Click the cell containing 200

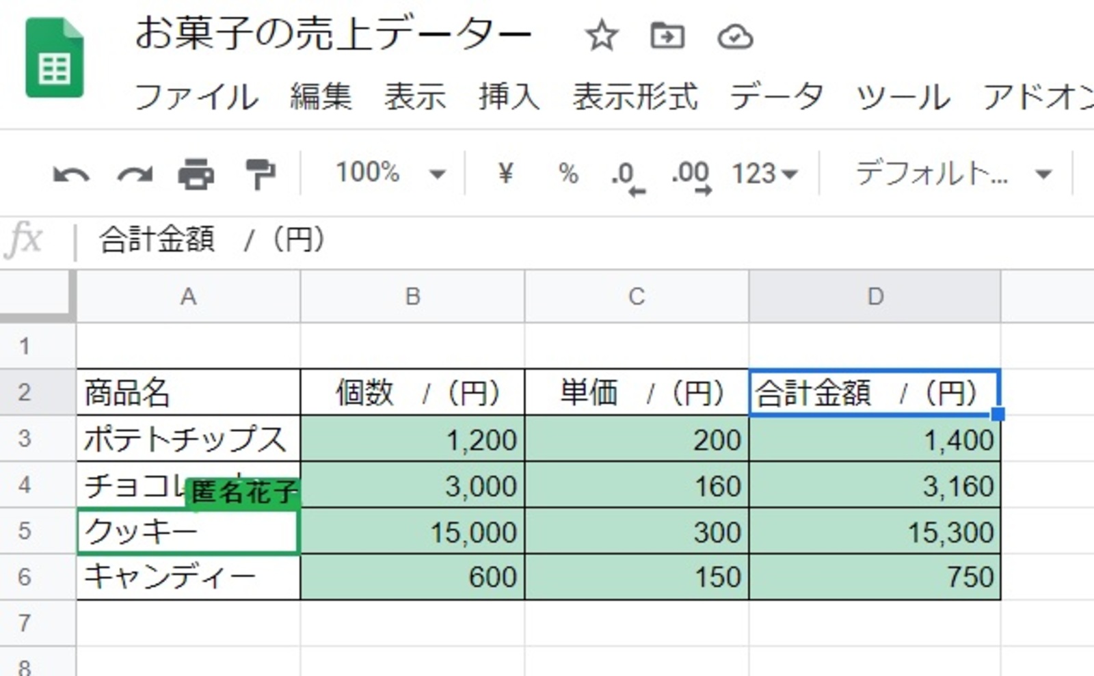637,438
